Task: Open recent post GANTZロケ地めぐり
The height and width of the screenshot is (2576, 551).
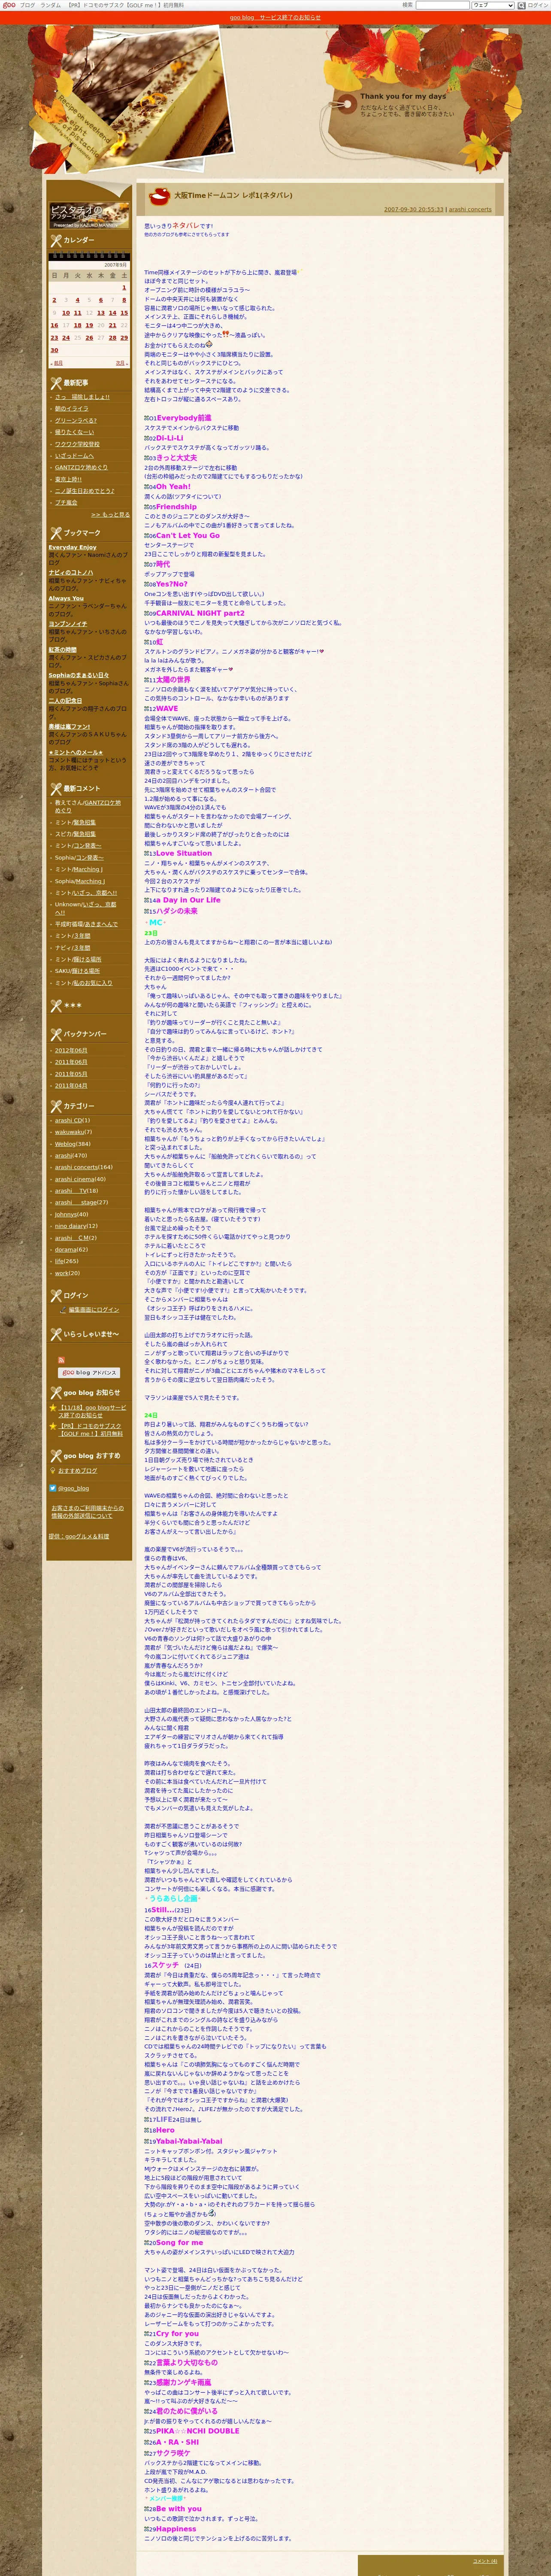Action: pyautogui.click(x=81, y=467)
